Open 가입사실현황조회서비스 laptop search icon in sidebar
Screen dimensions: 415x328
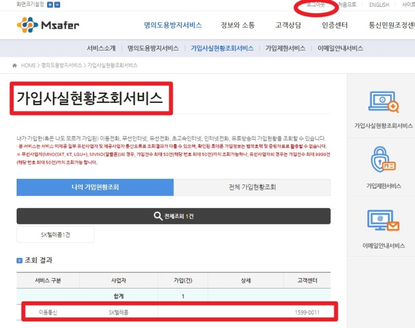[x=383, y=102]
